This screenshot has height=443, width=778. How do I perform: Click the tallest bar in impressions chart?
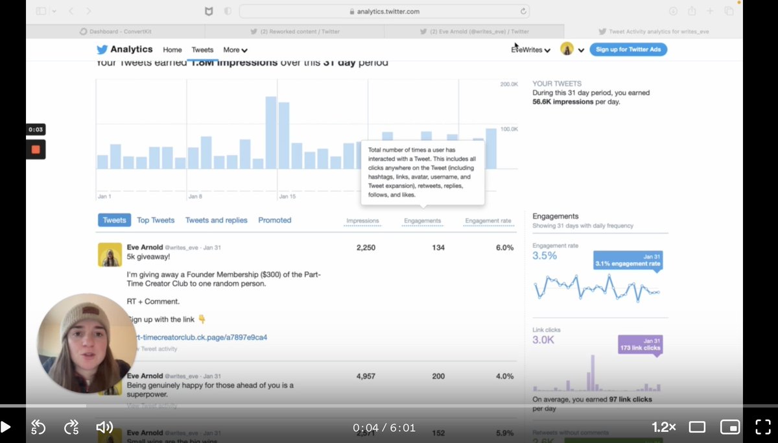[x=271, y=132]
